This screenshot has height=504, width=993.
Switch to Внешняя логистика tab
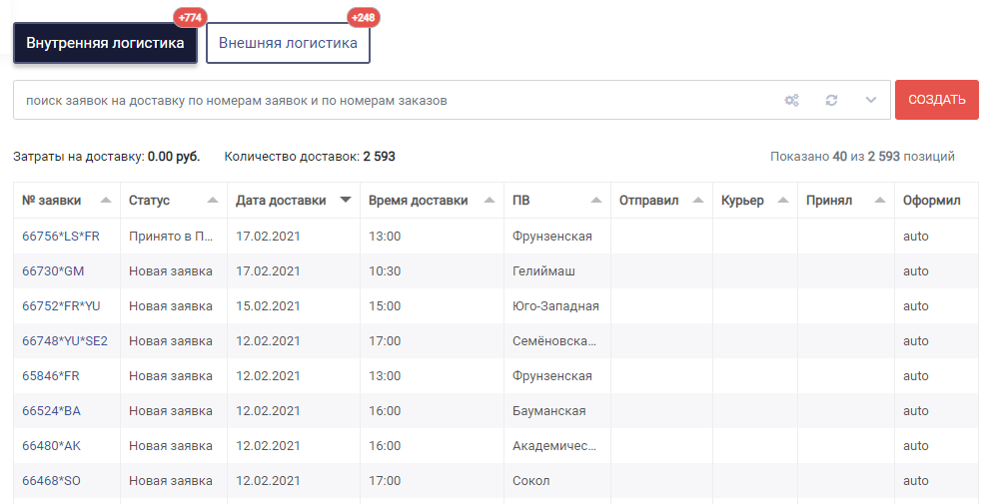click(288, 43)
